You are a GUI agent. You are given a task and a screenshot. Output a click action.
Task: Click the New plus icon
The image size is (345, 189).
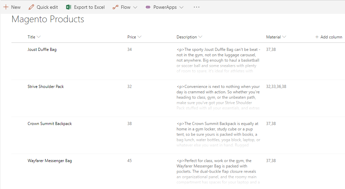6,7
